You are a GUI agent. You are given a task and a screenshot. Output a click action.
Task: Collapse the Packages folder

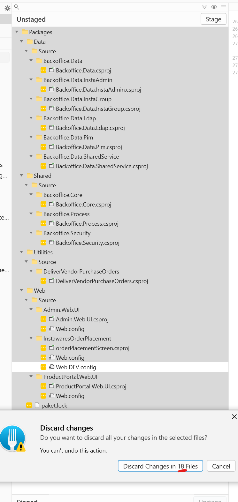click(x=17, y=32)
